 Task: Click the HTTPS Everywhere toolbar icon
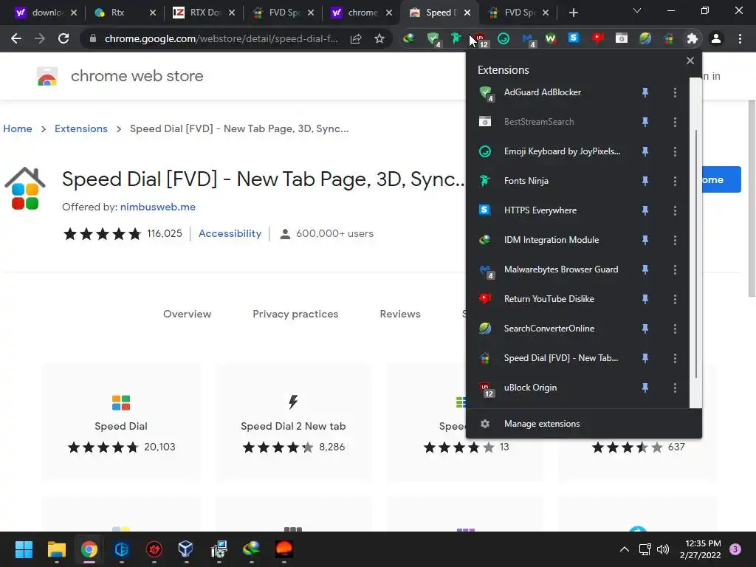574,38
